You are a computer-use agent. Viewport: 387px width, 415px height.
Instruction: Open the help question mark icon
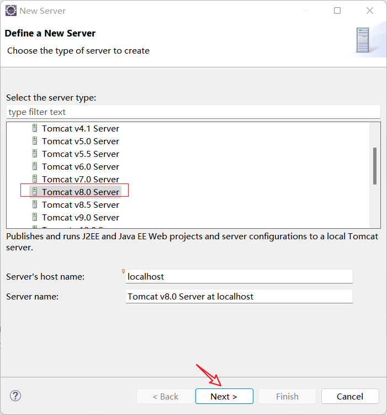tap(15, 396)
